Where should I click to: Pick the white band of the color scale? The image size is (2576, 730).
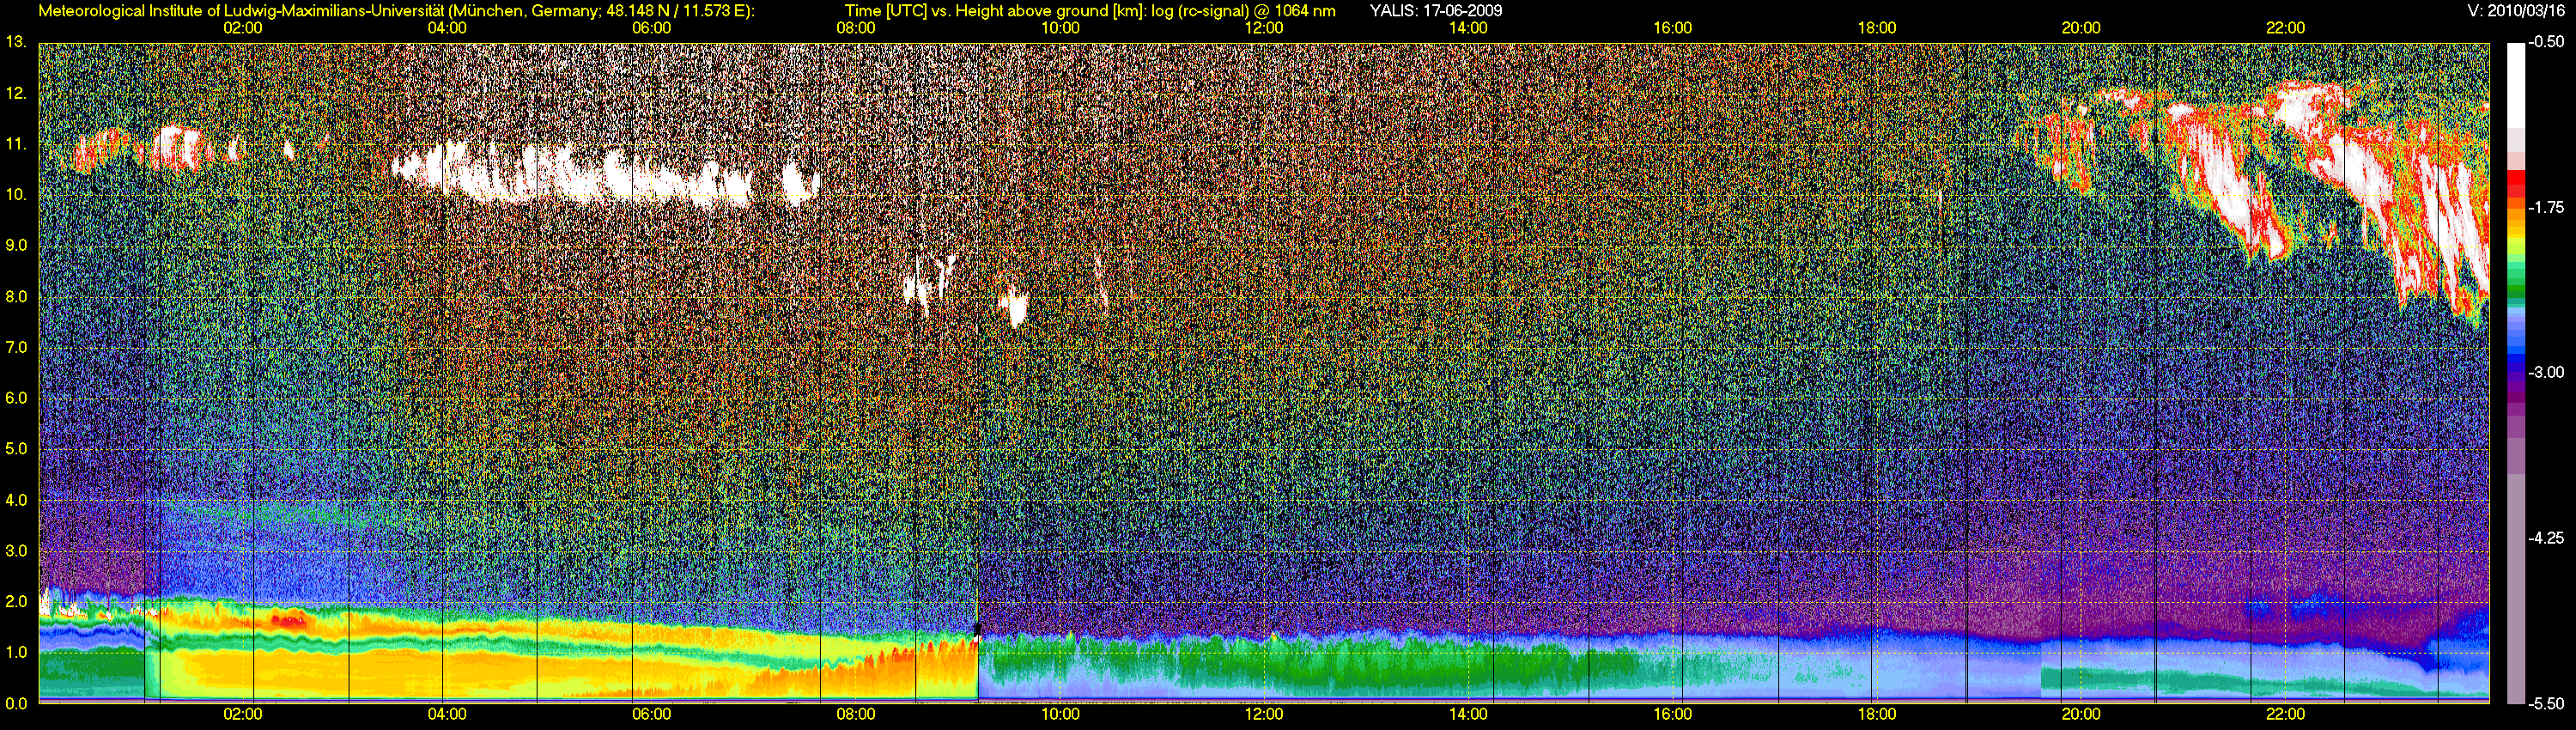click(x=2517, y=85)
